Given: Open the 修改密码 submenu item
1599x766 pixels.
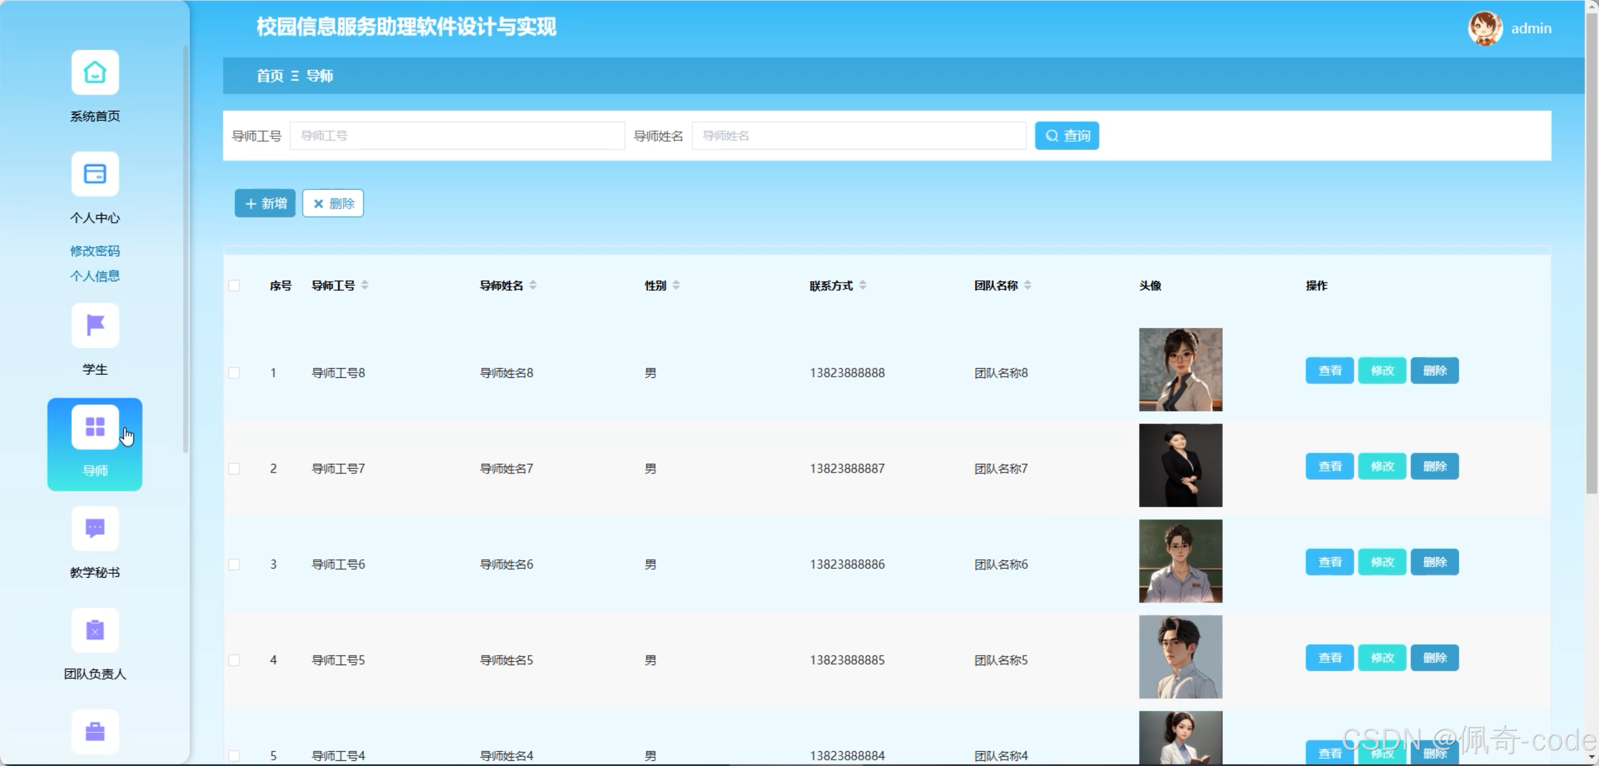Looking at the screenshot, I should coord(94,251).
